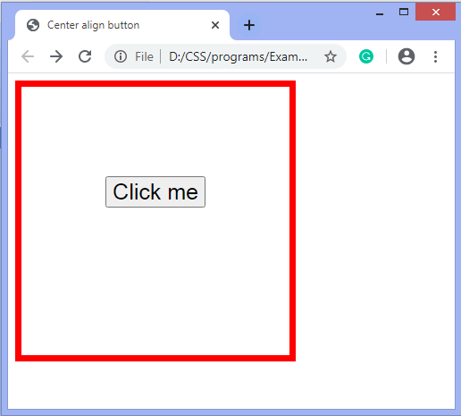Click the back navigation arrow

pos(28,56)
